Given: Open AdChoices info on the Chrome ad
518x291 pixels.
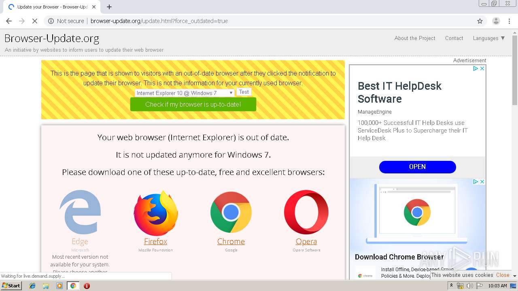Looking at the screenshot, I should (x=476, y=182).
